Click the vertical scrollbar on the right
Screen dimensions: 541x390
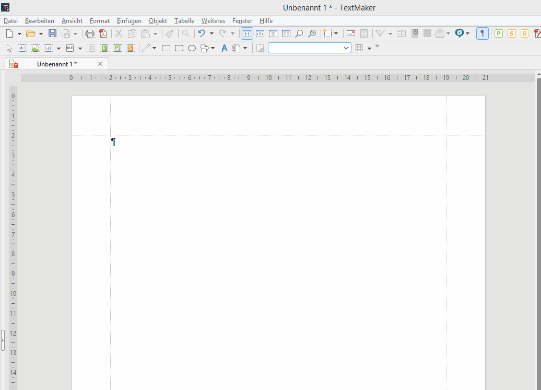(538, 209)
